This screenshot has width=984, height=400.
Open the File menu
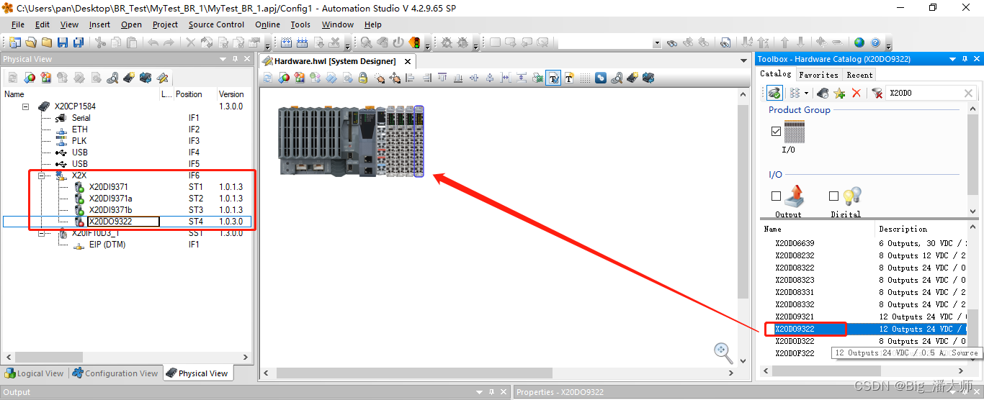click(17, 24)
